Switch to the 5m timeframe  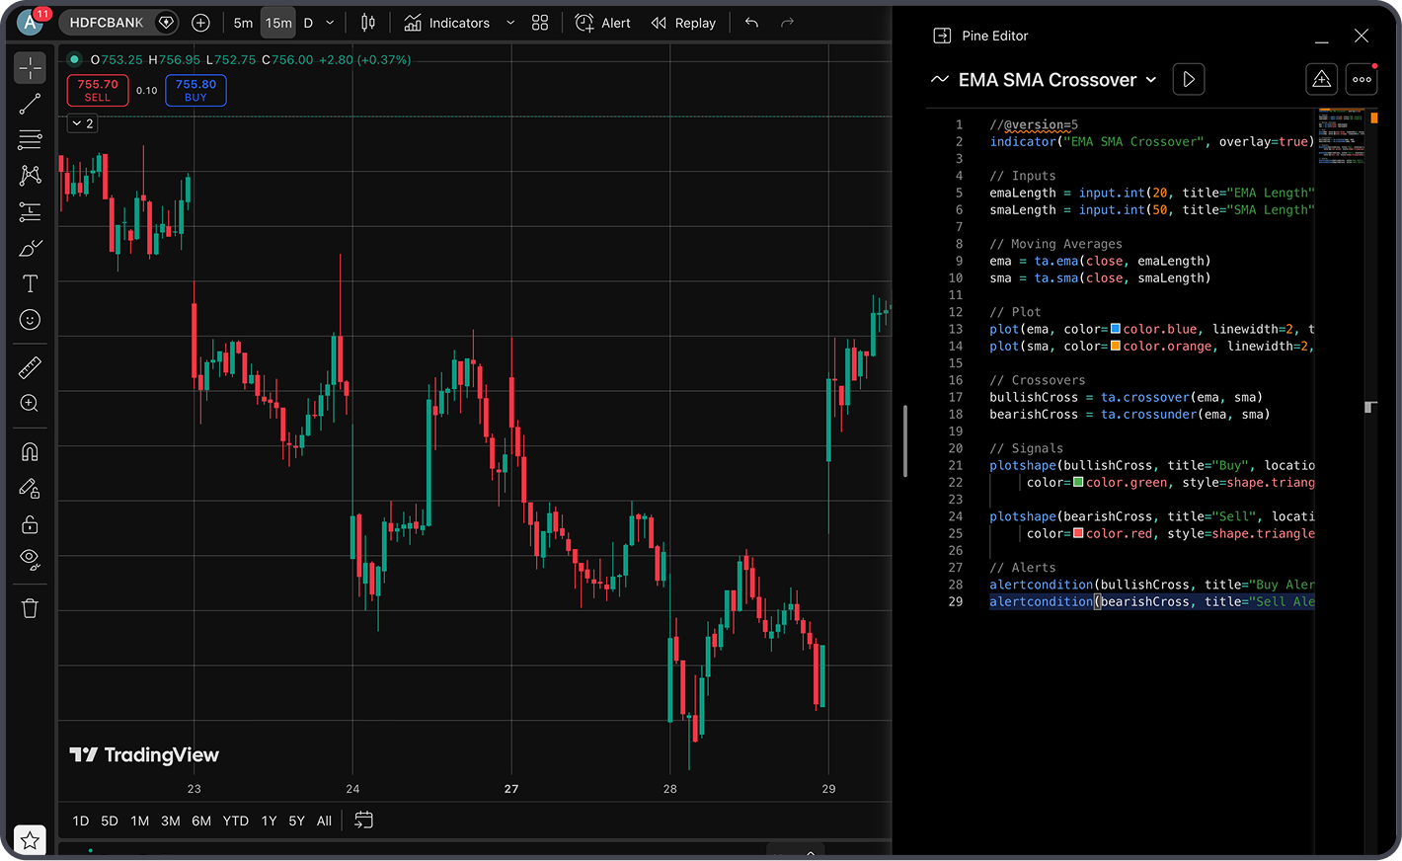[243, 23]
